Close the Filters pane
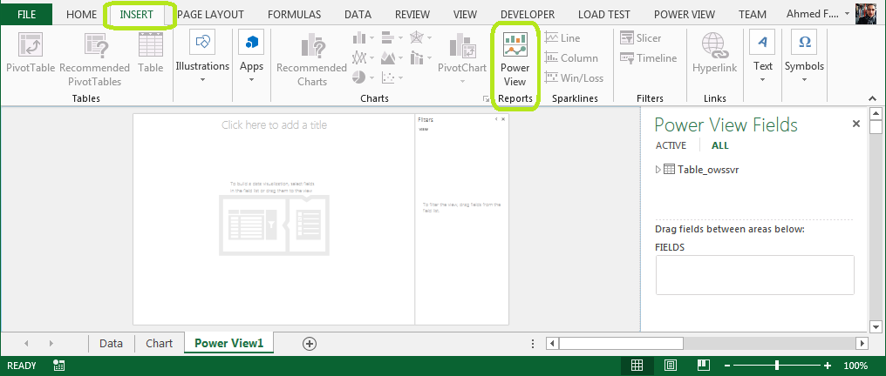The width and height of the screenshot is (886, 376). 503,119
